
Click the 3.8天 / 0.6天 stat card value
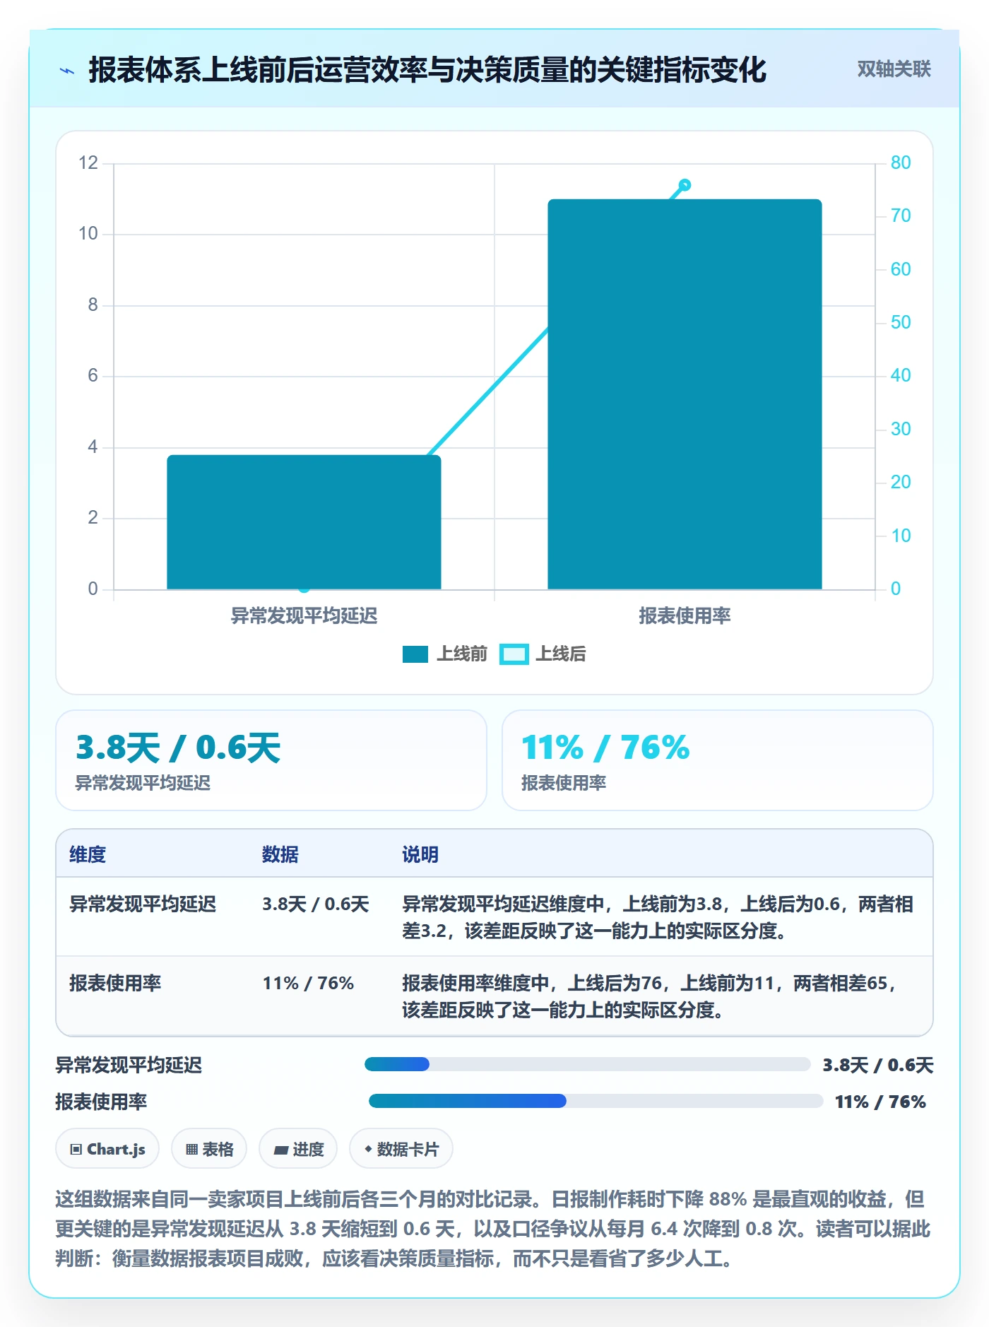tap(178, 748)
